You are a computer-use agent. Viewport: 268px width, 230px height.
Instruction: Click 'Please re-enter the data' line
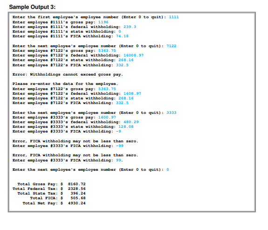pos(65,84)
